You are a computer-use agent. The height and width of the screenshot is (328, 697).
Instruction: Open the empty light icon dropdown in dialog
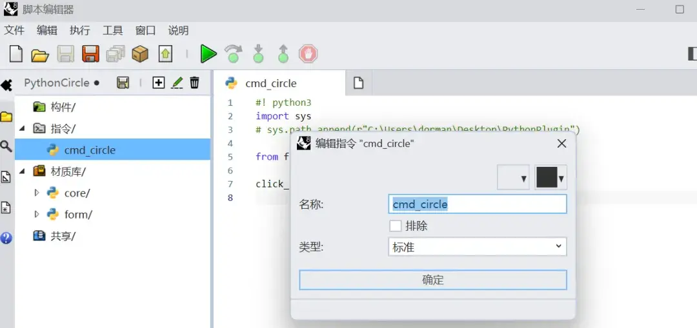514,178
